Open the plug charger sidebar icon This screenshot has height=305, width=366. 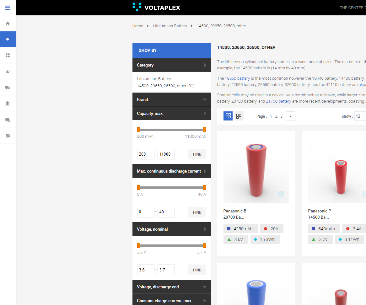pos(8,72)
